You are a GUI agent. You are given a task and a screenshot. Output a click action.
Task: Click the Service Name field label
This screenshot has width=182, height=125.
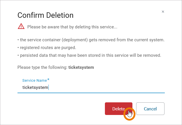pyautogui.click(x=34, y=81)
